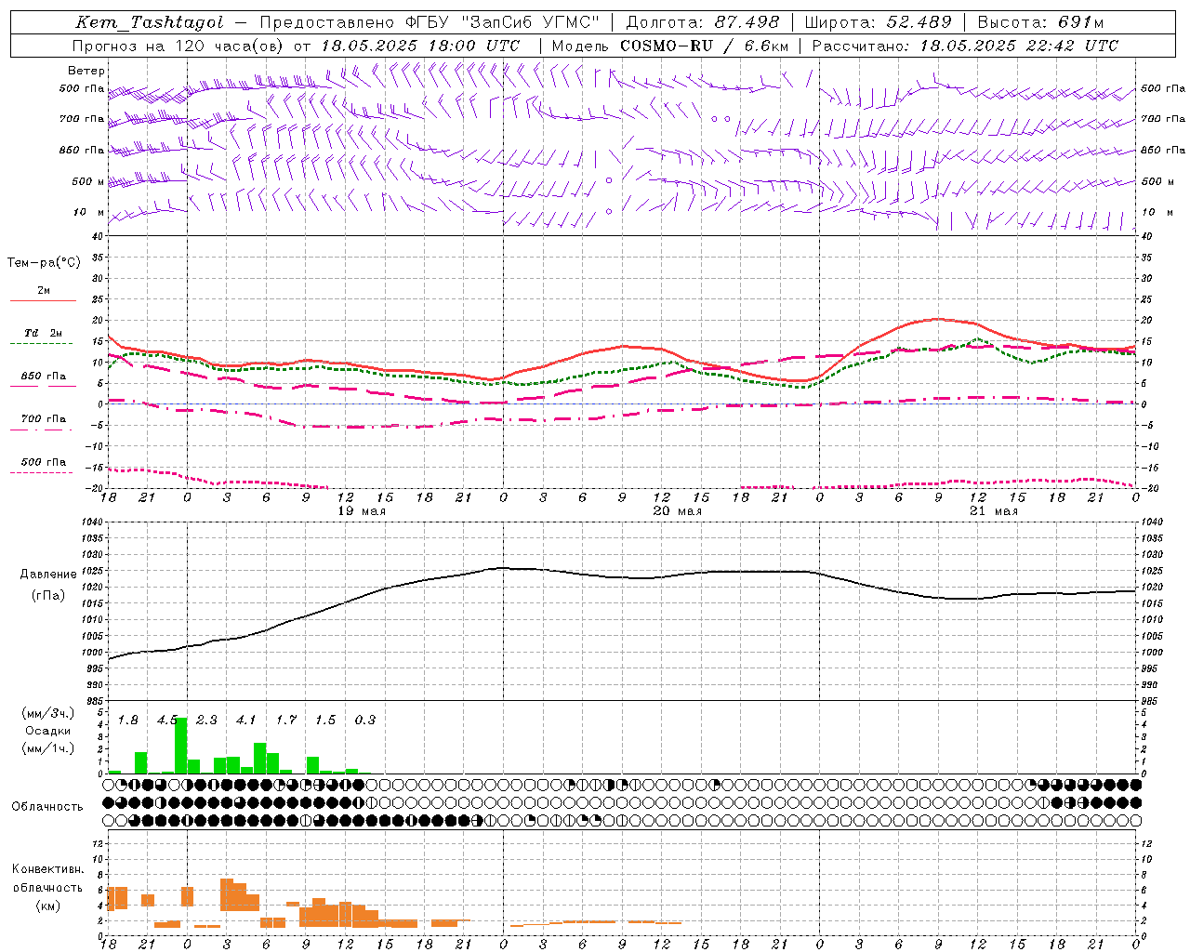Screen dimensions: 1190x952
Task: Click the 0.3 precipitation total value
Action: (x=365, y=720)
